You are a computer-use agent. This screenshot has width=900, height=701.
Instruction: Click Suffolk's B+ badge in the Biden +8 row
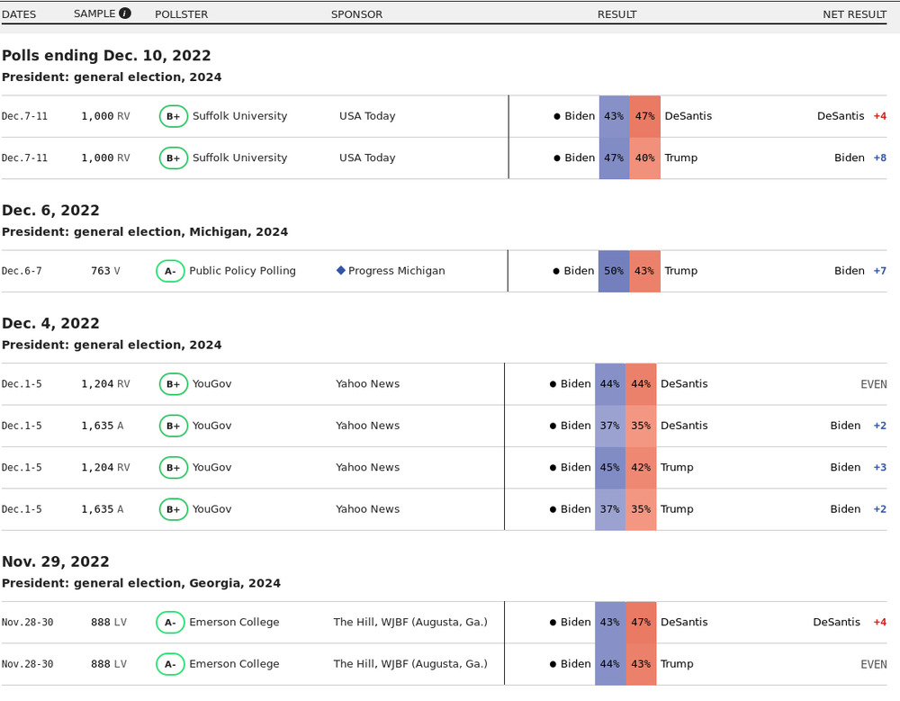(x=174, y=157)
